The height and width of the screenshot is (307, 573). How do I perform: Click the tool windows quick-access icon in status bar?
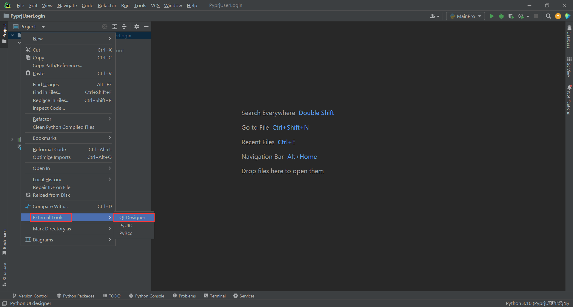coord(4,303)
